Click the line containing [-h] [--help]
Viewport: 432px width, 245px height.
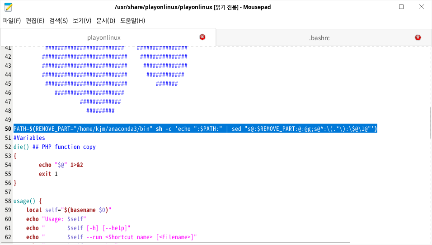tap(78, 228)
